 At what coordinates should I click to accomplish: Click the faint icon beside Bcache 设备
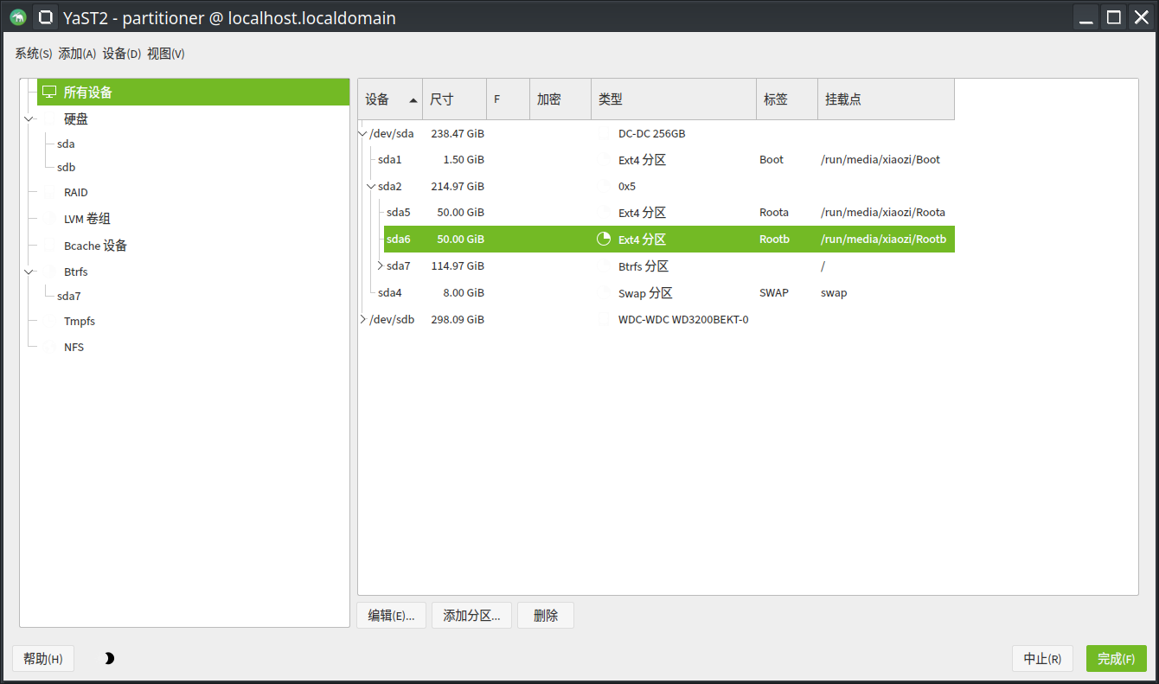(50, 246)
